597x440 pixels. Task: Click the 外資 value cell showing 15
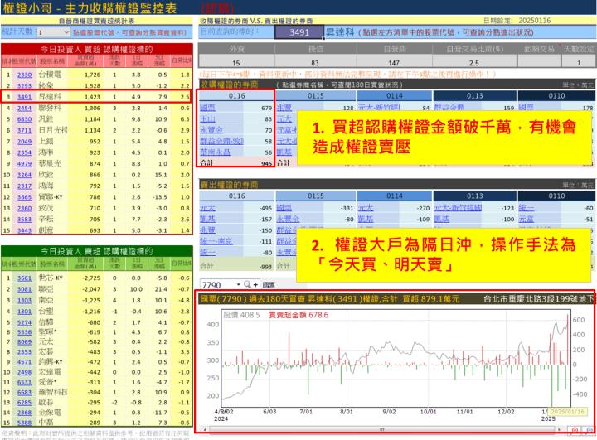(x=236, y=62)
